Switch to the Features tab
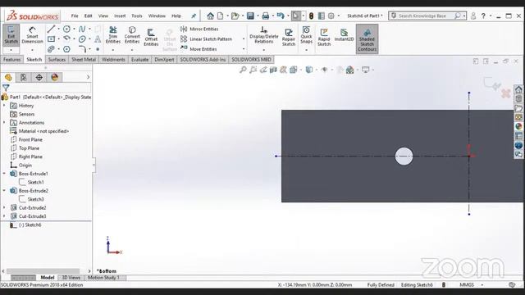This screenshot has height=295, width=525. point(12,60)
